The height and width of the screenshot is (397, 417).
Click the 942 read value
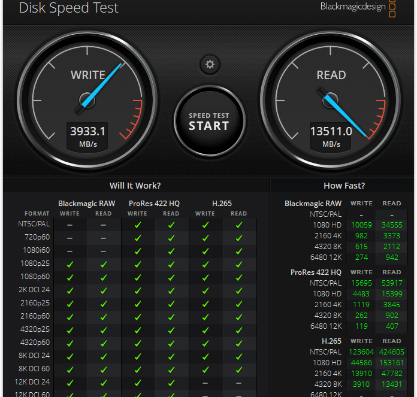[392, 257]
